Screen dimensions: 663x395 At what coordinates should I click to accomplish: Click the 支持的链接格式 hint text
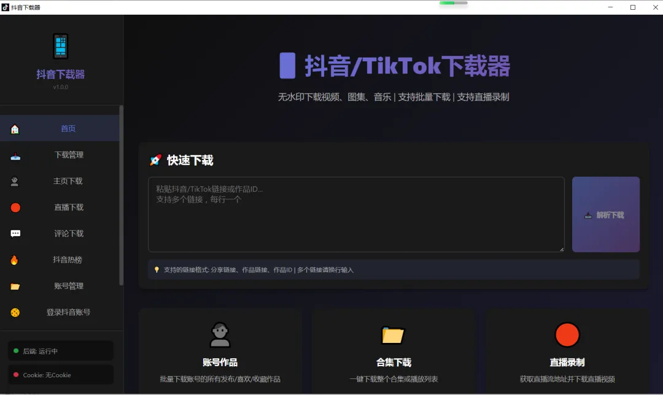(x=258, y=269)
